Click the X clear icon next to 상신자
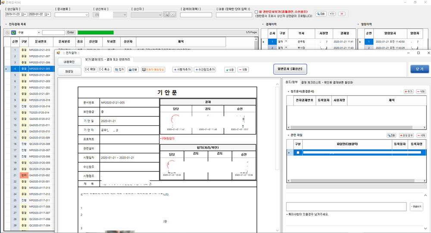This screenshot has width=431, height=233. click(173, 15)
